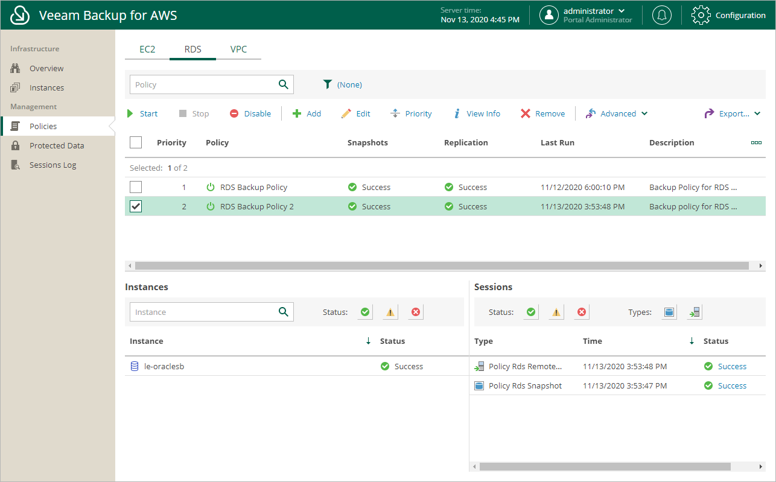Disable the selected policy

[250, 113]
